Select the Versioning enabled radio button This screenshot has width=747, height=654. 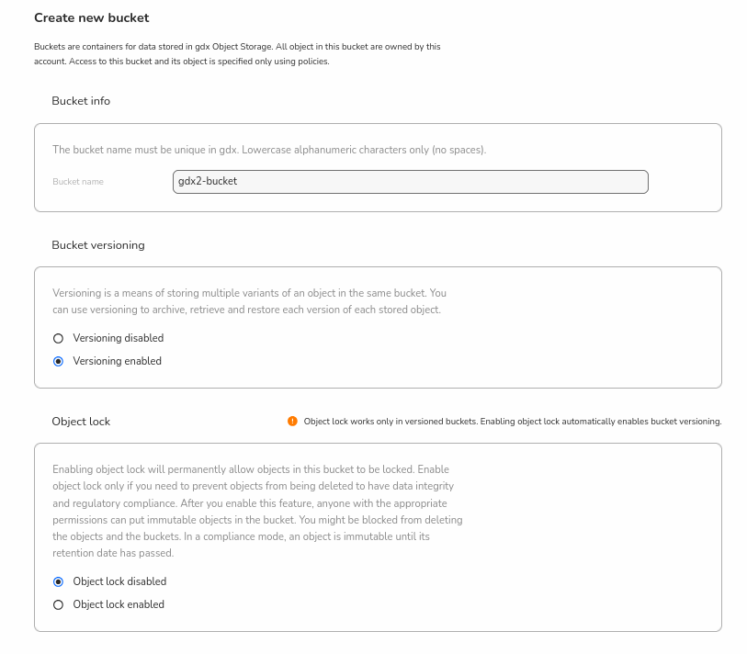pos(59,361)
